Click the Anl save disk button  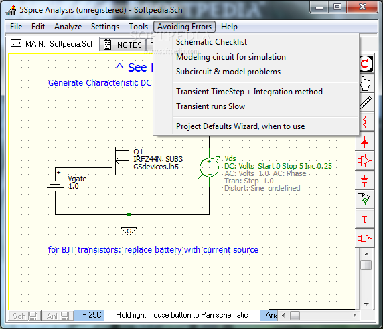tap(58, 316)
